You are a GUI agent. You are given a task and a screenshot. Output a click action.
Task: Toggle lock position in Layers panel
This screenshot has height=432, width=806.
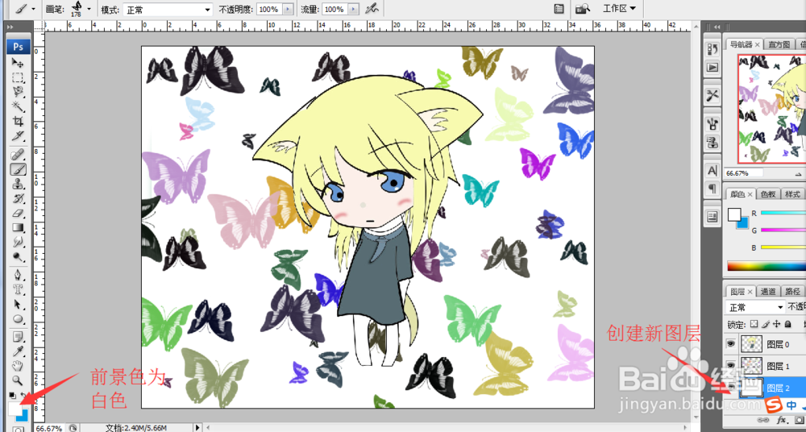776,325
